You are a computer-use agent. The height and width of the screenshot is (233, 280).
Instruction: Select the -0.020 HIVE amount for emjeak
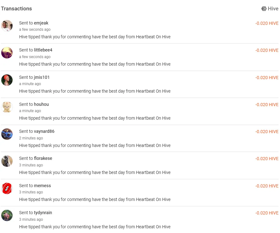tap(267, 23)
